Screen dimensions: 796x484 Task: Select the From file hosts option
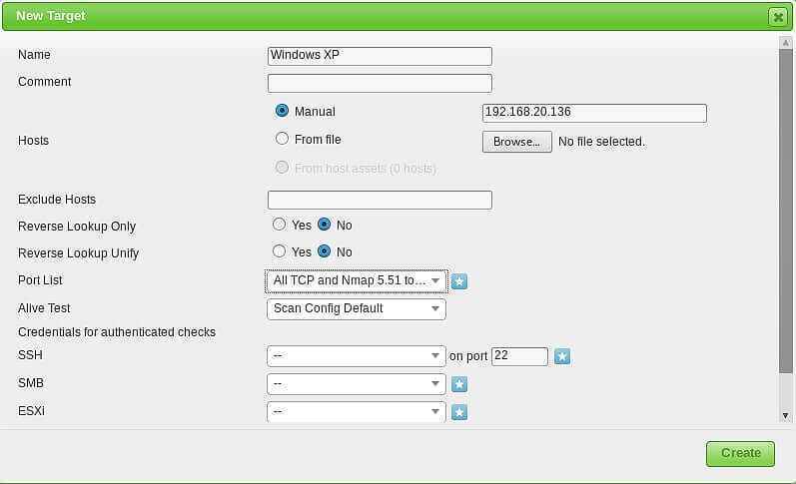(282, 139)
